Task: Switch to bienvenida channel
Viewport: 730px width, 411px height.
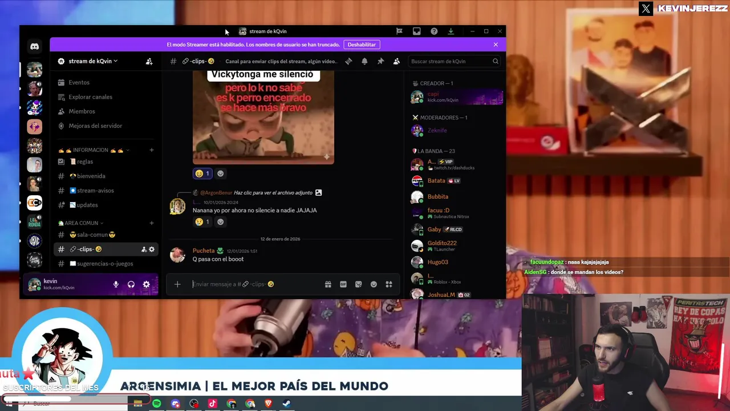Action: (x=106, y=176)
